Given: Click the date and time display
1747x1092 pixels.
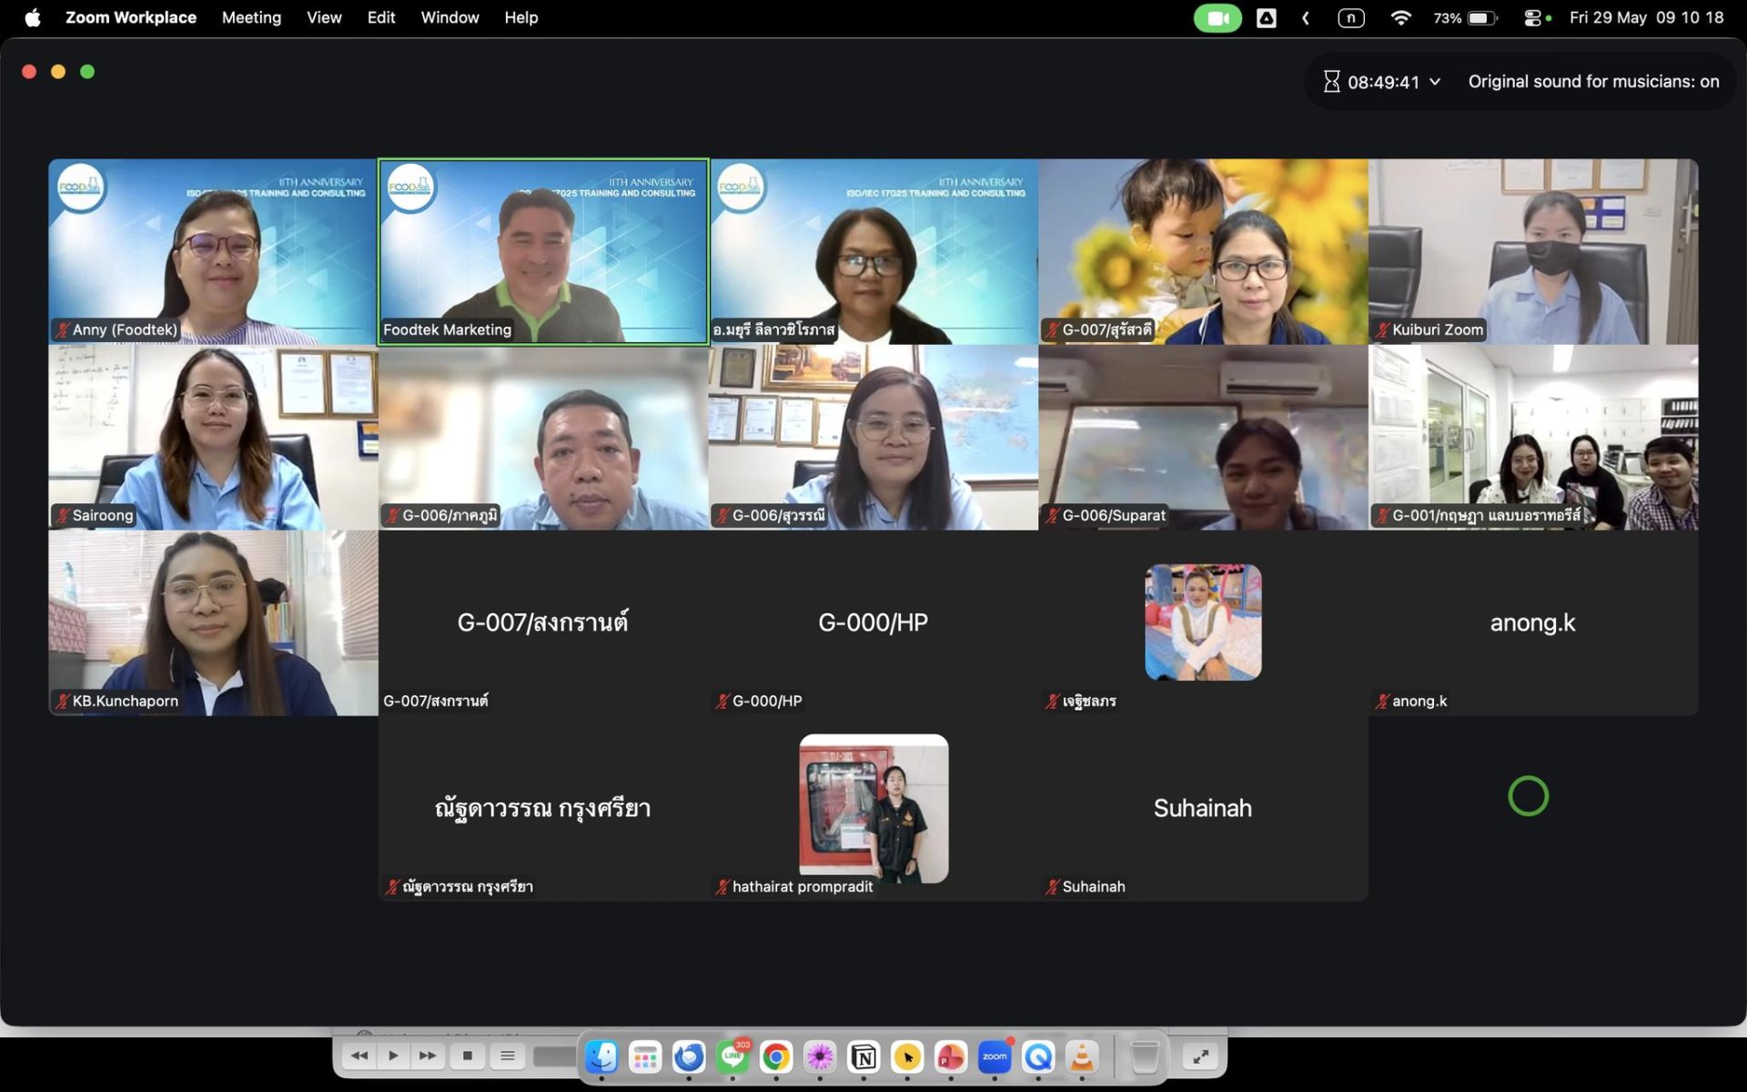Looking at the screenshot, I should coord(1646,17).
